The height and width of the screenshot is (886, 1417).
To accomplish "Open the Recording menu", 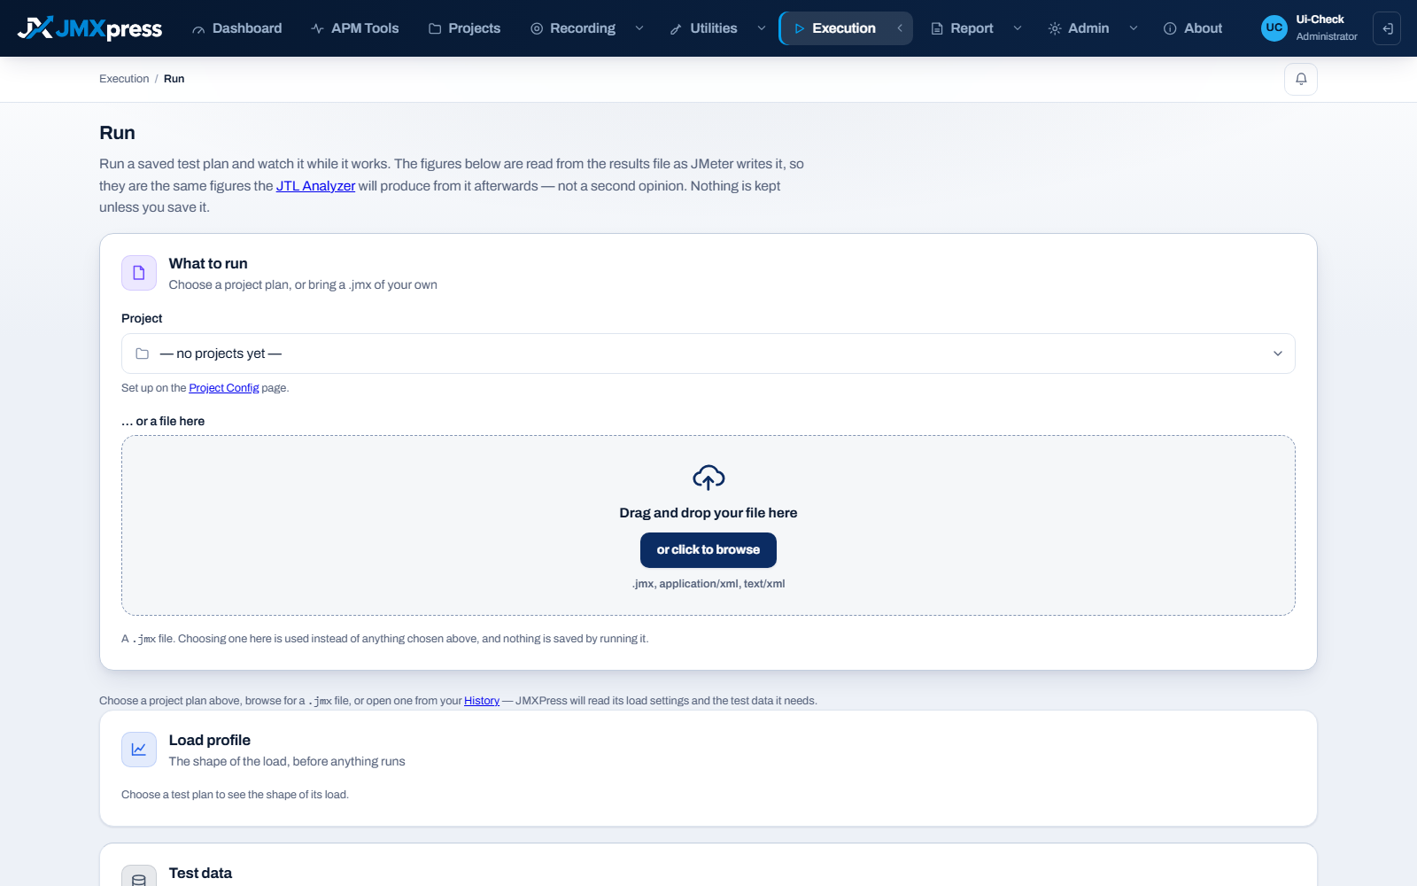I will click(x=573, y=28).
